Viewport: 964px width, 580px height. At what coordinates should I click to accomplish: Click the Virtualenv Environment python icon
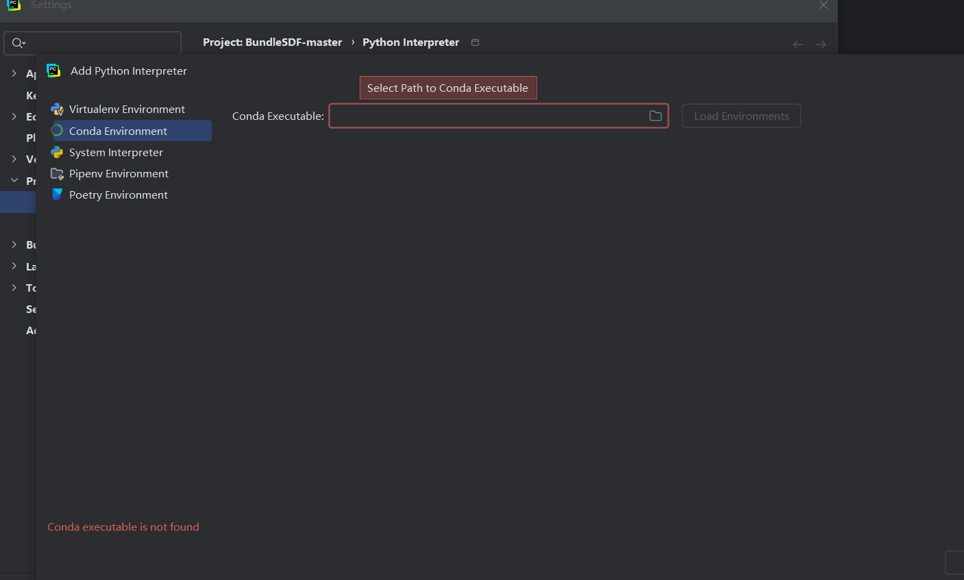click(x=58, y=110)
